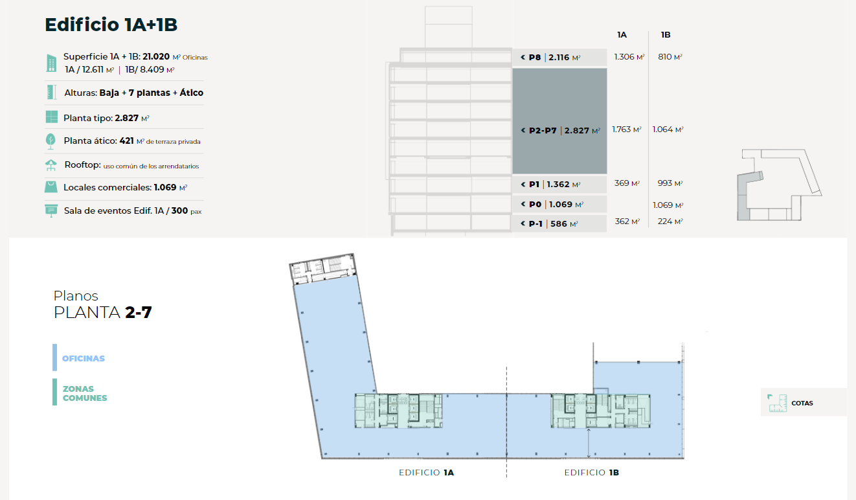Click the ZONAS COMUNES legend label

[85, 394]
